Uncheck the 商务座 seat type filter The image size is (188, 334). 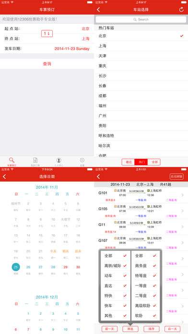tap(154, 266)
